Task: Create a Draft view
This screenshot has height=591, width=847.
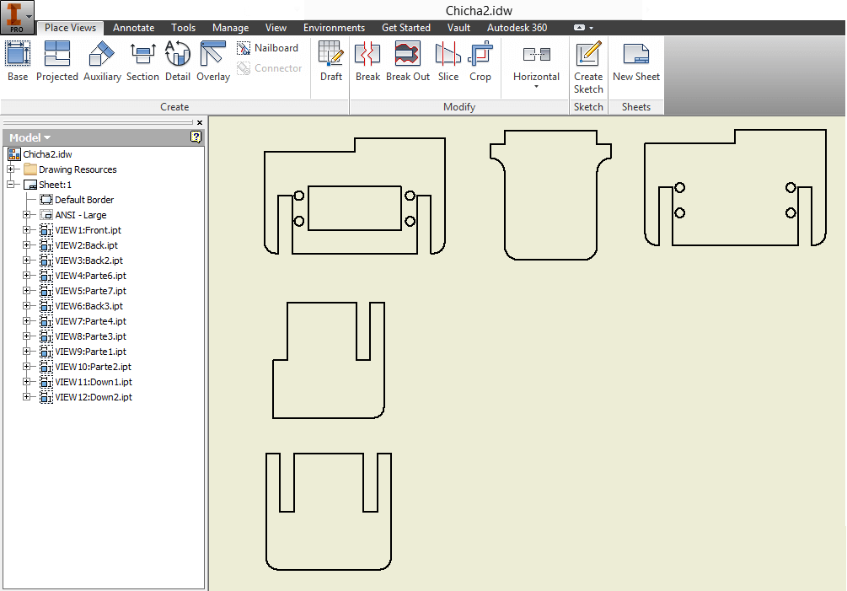Action: [x=331, y=61]
